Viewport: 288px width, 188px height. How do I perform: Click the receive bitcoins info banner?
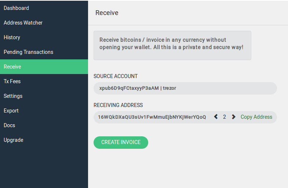coord(172,45)
